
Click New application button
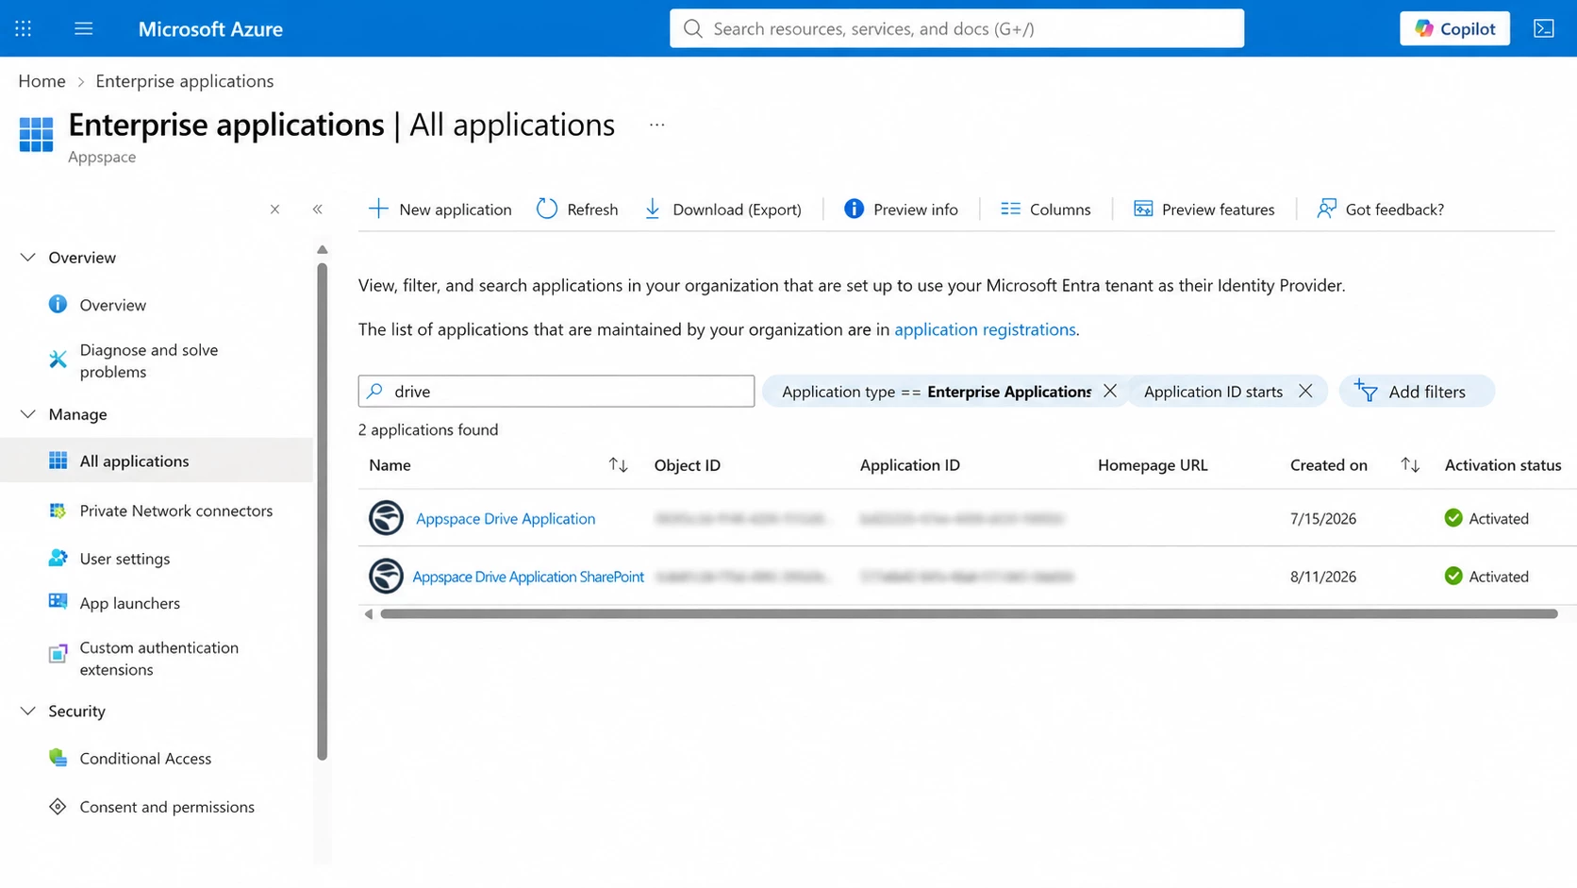440,209
